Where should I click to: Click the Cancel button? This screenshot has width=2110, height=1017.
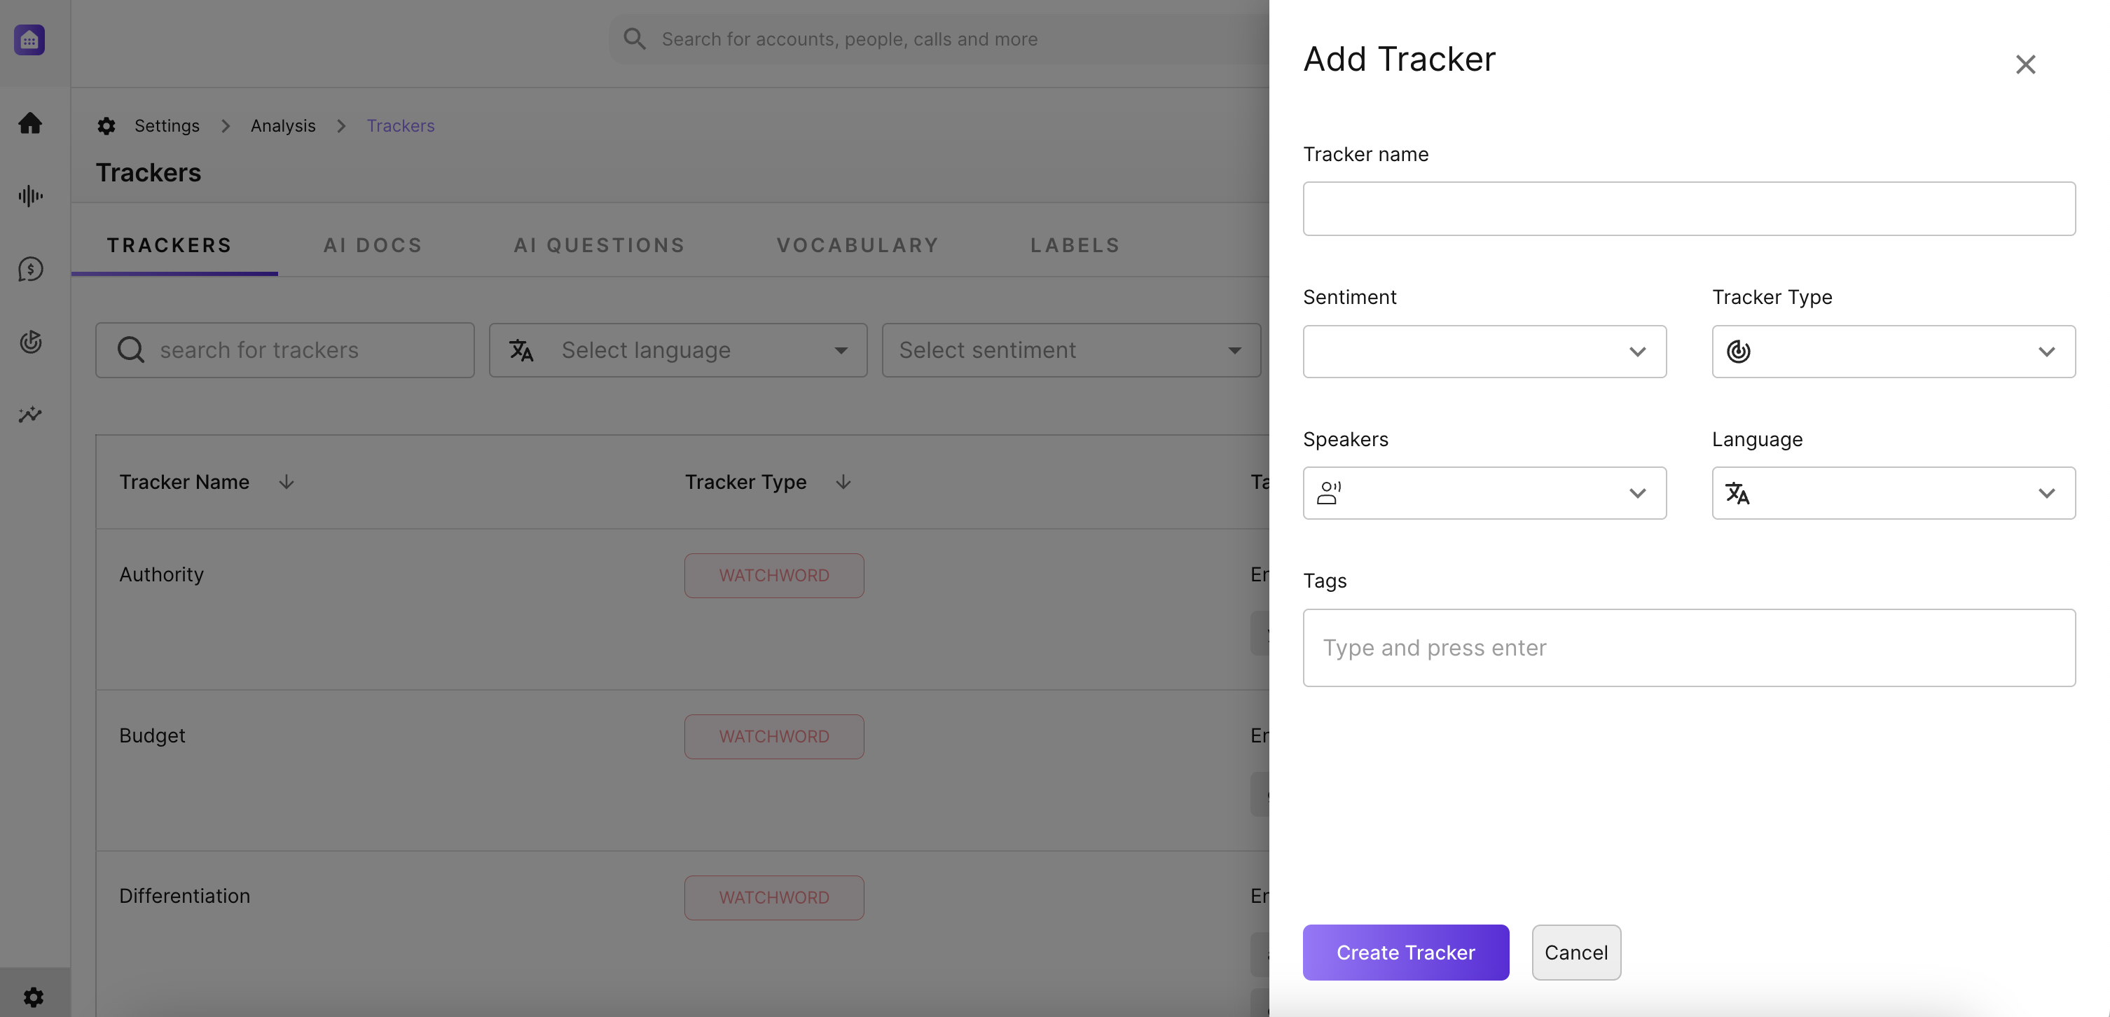(x=1575, y=953)
